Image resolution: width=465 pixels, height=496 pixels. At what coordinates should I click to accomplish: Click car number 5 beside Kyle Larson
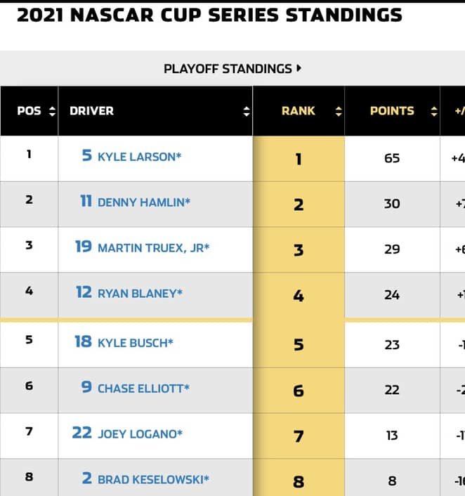tap(87, 155)
